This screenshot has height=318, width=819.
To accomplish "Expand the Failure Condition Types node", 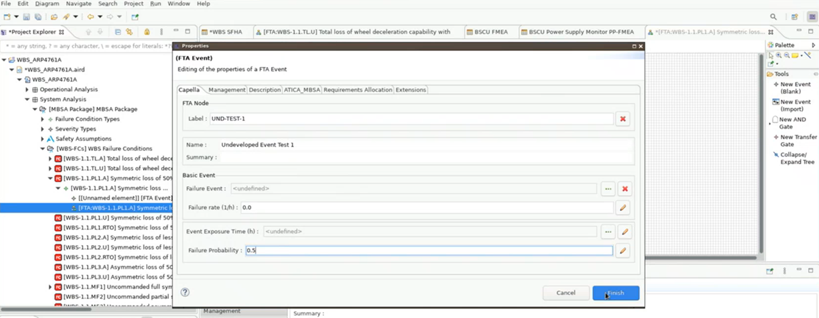I will (x=42, y=119).
